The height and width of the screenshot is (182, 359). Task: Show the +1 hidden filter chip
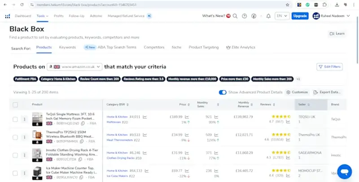[x=298, y=79]
